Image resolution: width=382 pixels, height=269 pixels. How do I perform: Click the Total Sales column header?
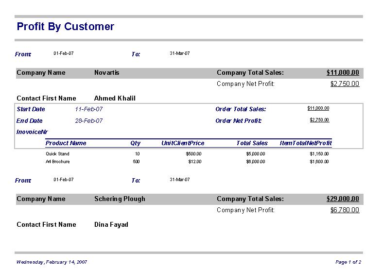tap(252, 143)
